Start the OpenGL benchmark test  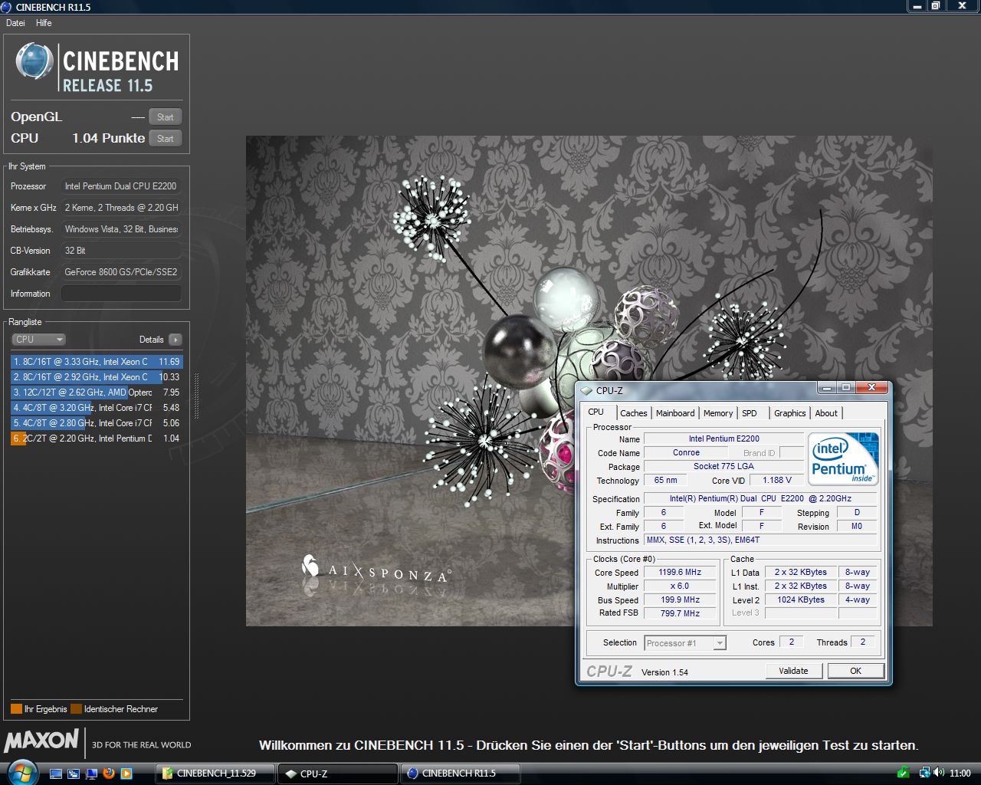pyautogui.click(x=165, y=117)
